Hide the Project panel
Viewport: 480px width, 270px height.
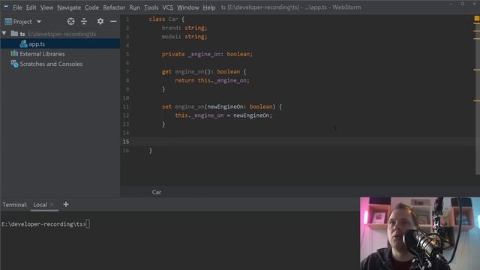pyautogui.click(x=113, y=21)
